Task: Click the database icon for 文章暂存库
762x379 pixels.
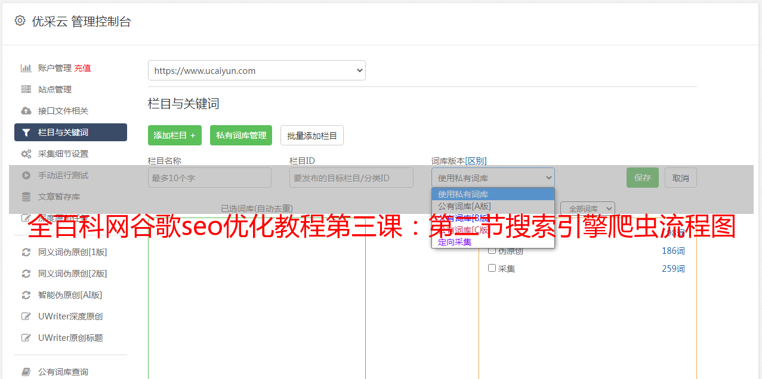Action: [26, 197]
